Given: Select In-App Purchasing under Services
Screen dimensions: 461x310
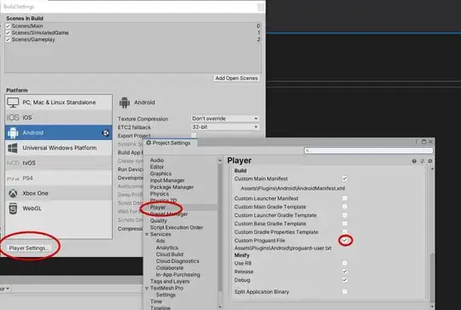Looking at the screenshot, I should (x=178, y=275).
